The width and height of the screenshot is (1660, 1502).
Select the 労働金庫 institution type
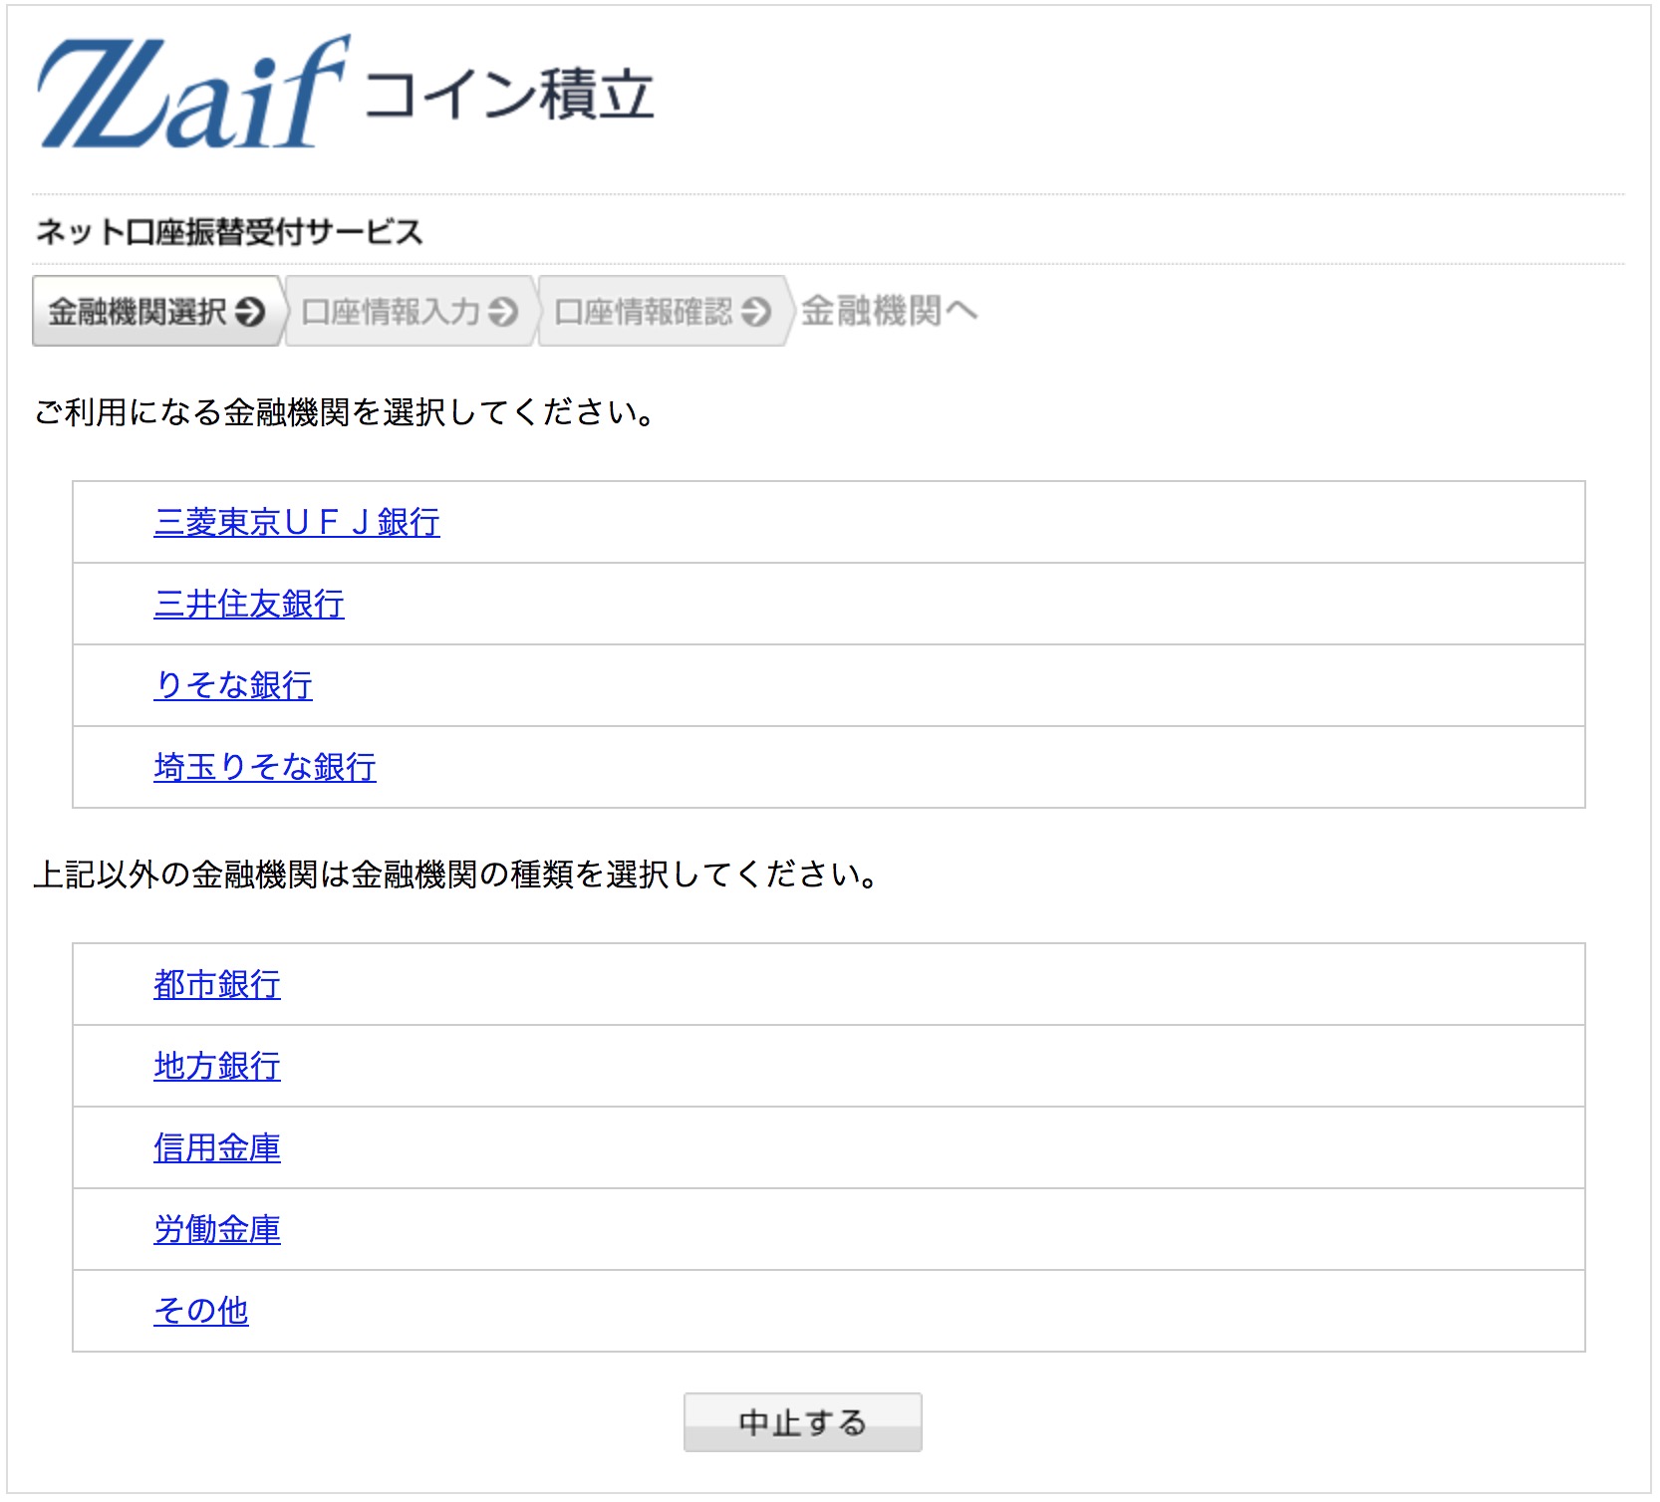pos(217,1229)
